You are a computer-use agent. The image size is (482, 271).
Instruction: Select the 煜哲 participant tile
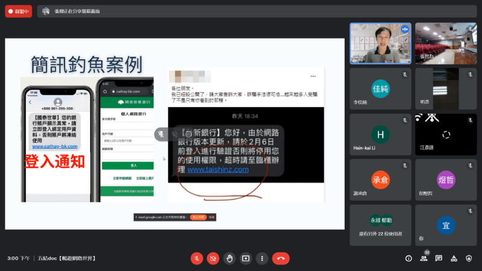(446, 179)
